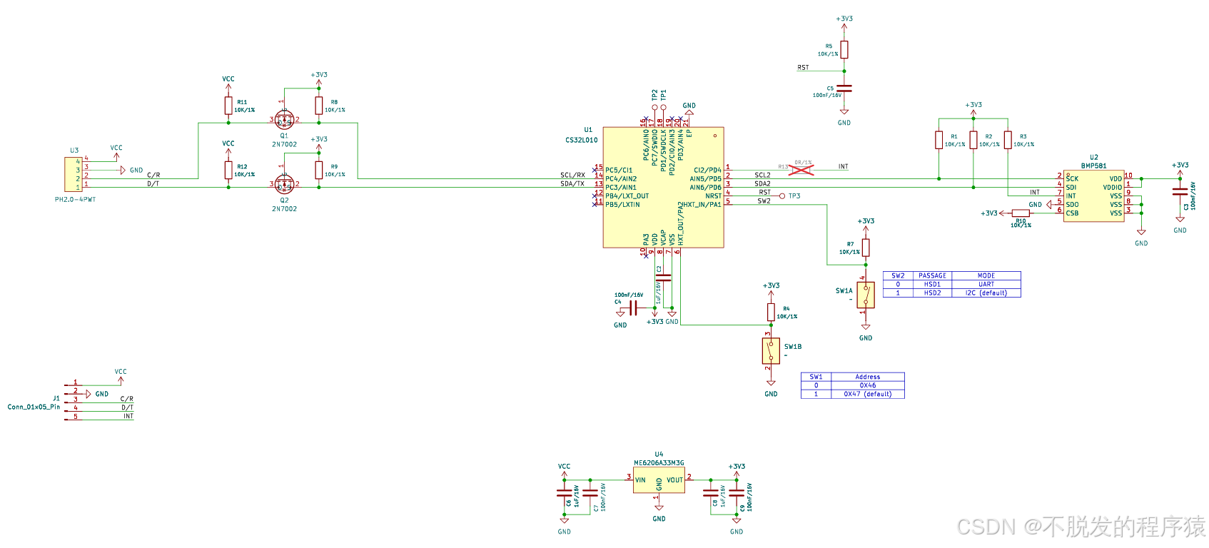Click the U3 PH2.0-4PWT connector symbol

(74, 174)
